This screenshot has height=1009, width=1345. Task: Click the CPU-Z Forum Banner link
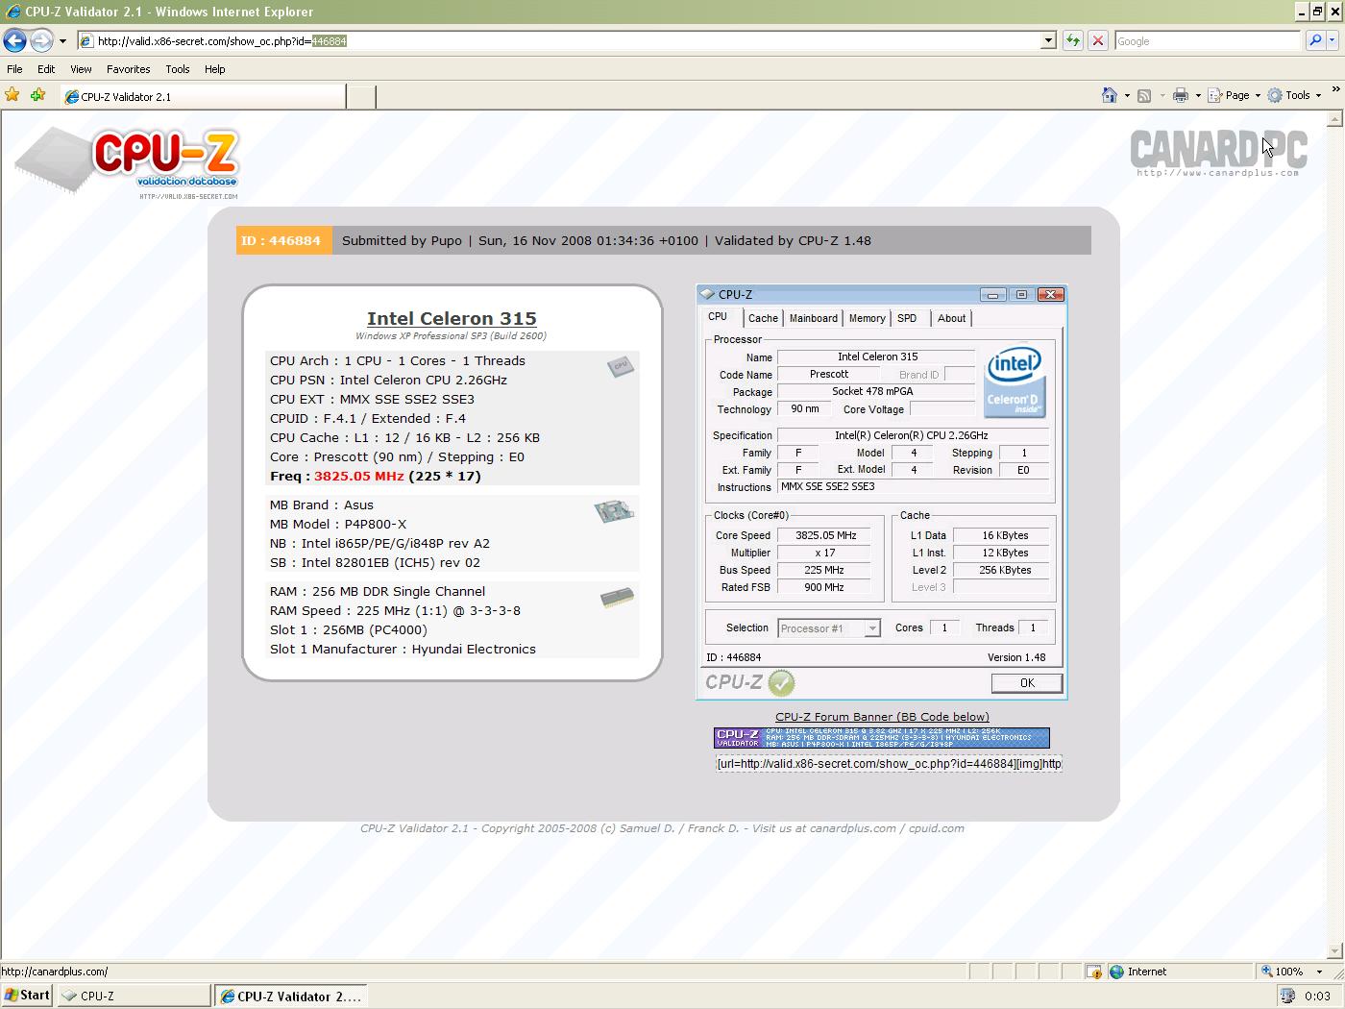[882, 717]
